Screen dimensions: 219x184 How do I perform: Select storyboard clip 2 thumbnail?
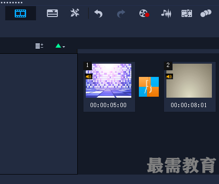(189, 81)
